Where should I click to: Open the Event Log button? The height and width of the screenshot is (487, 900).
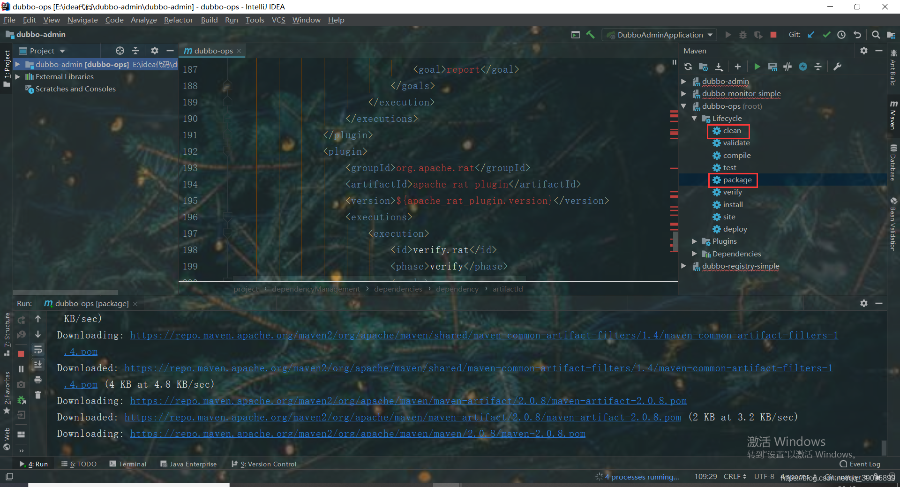click(860, 464)
